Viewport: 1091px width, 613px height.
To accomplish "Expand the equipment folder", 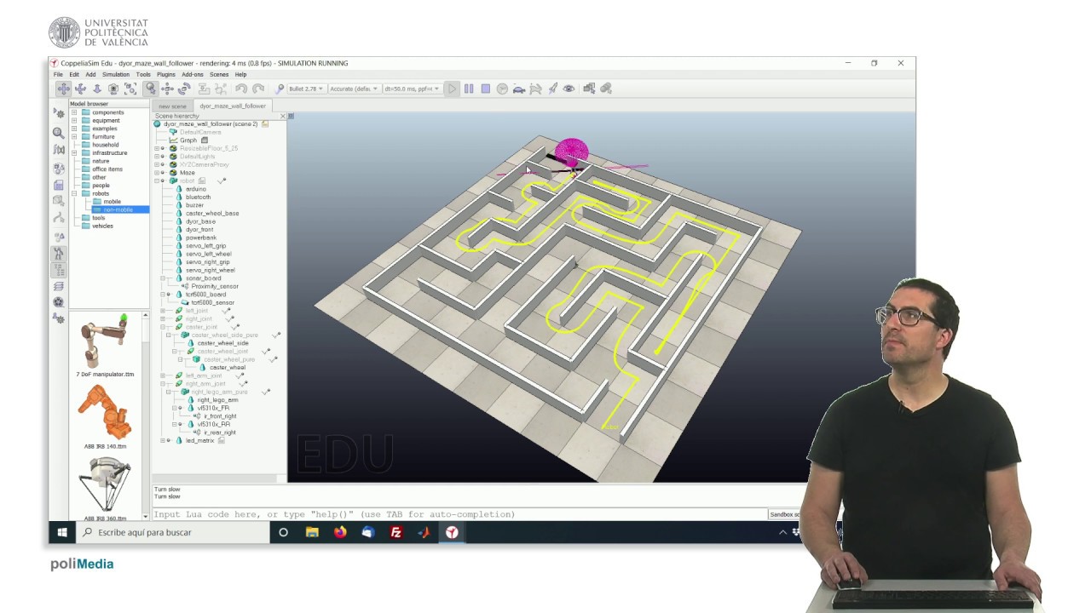I will pos(74,121).
